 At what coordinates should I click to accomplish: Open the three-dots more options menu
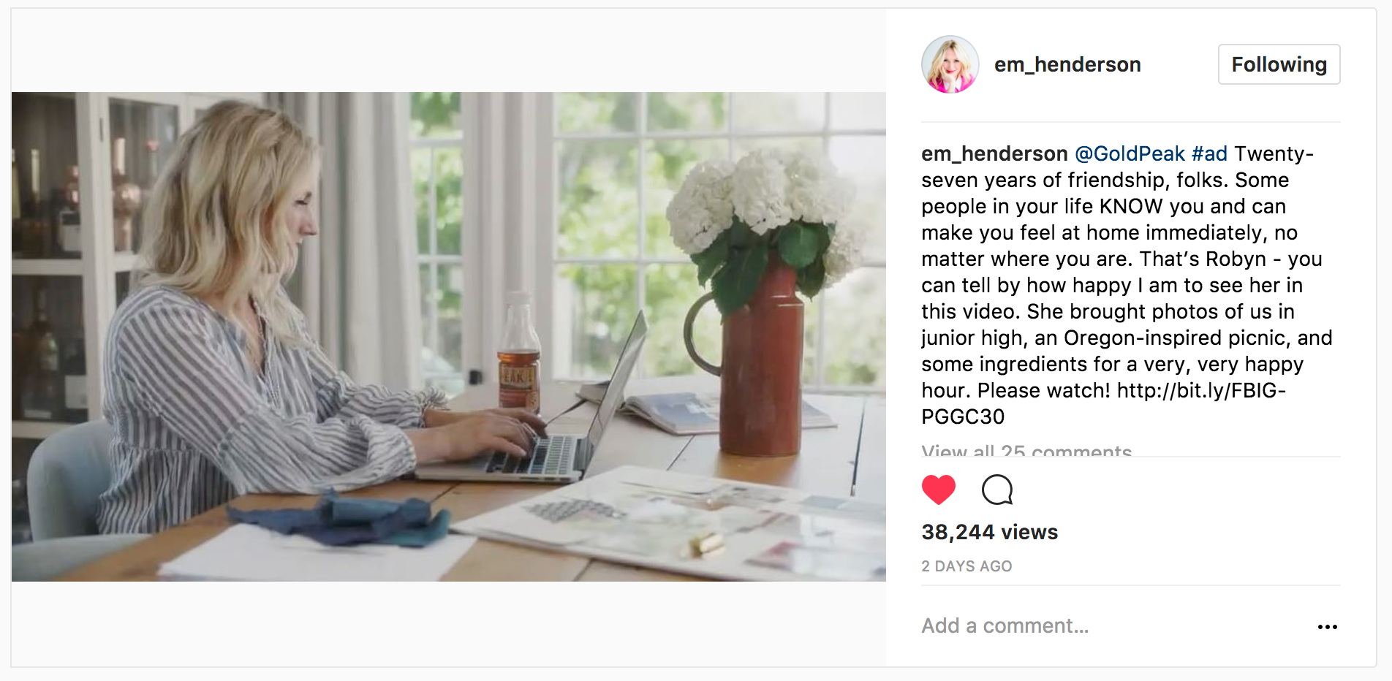click(x=1327, y=627)
